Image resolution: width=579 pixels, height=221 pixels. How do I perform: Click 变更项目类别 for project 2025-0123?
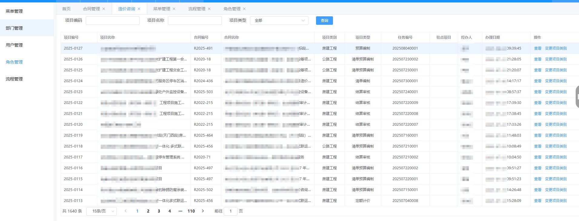click(x=556, y=92)
